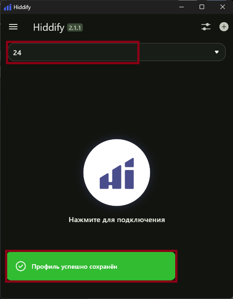Click the Профиль успешно сохранён message text

click(75, 266)
